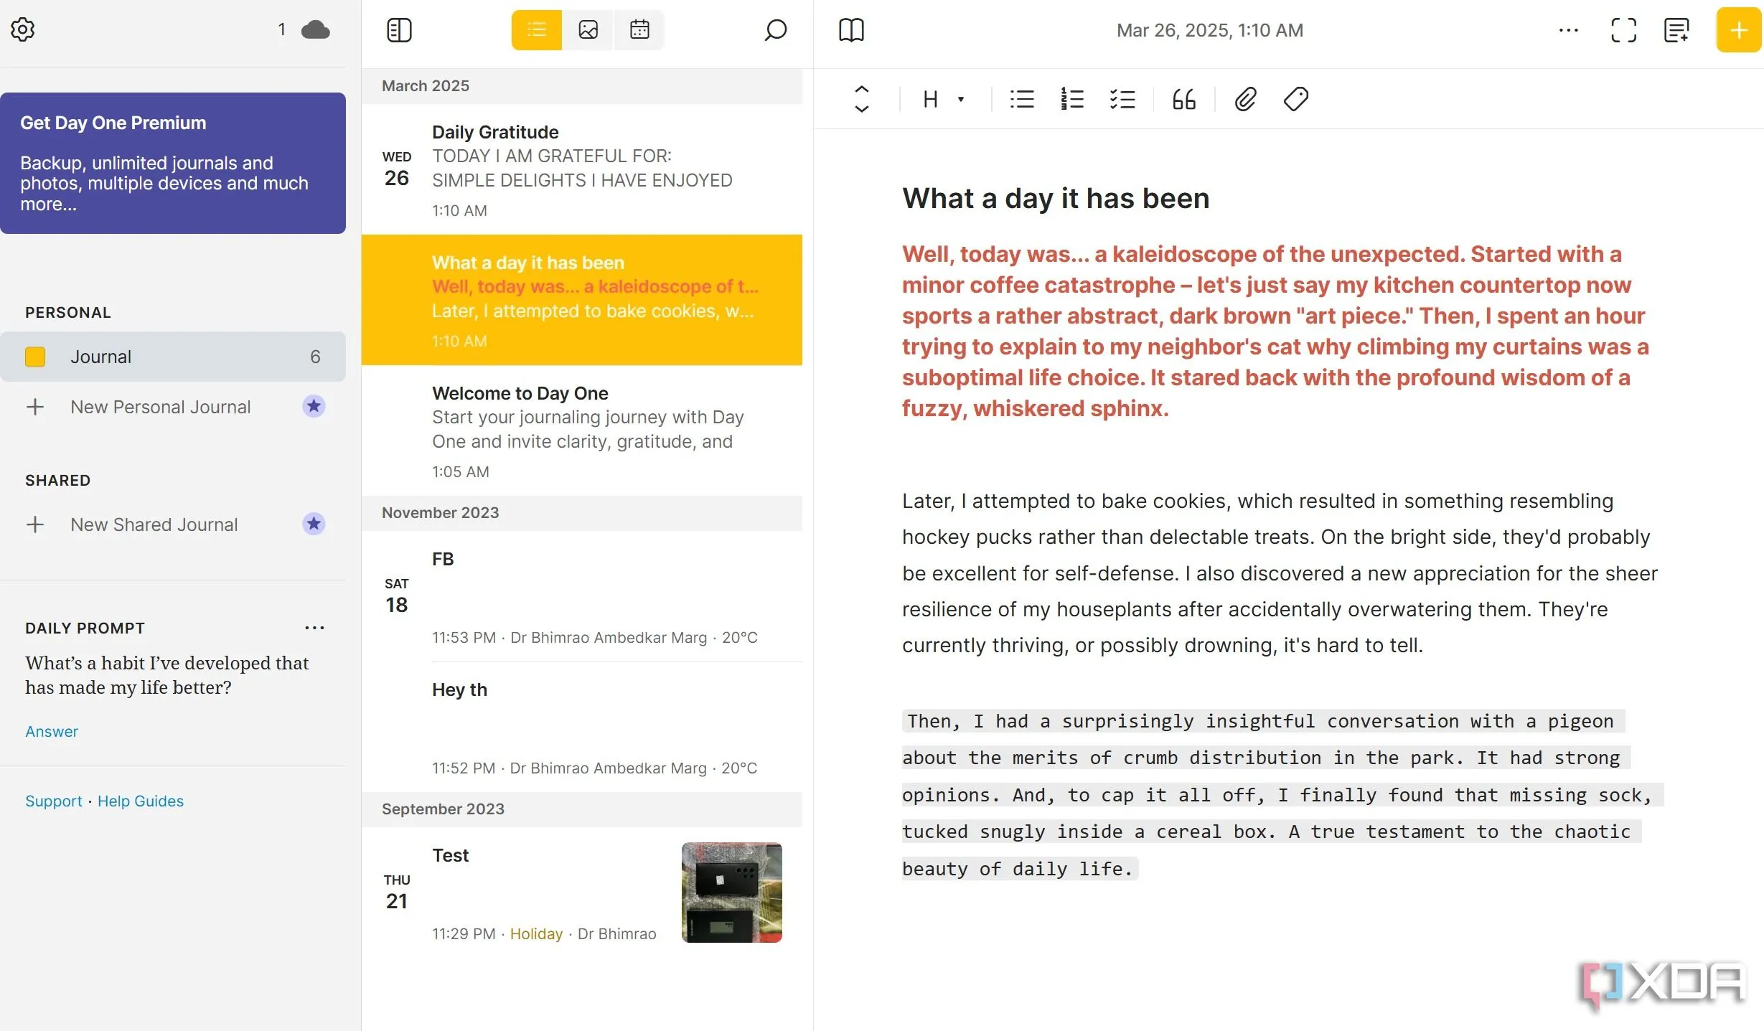
Task: Create a new entry with plus button
Action: tap(1738, 30)
